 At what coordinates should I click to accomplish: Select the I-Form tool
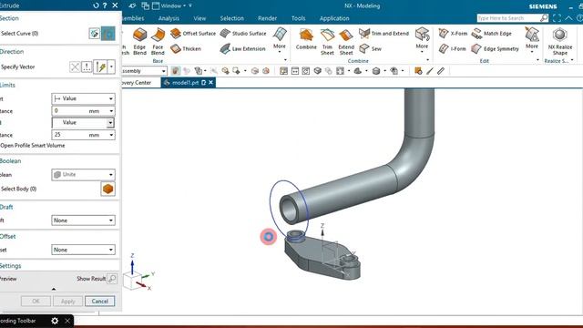click(x=452, y=48)
